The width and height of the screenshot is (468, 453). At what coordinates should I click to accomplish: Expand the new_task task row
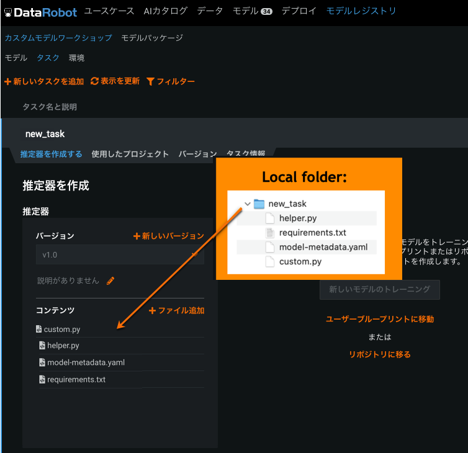(x=45, y=133)
